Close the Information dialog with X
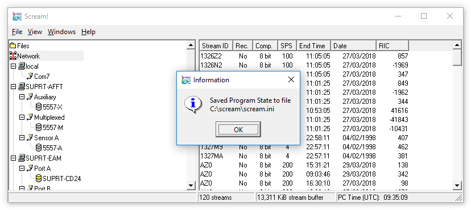This screenshot has height=210, width=471. tap(291, 79)
